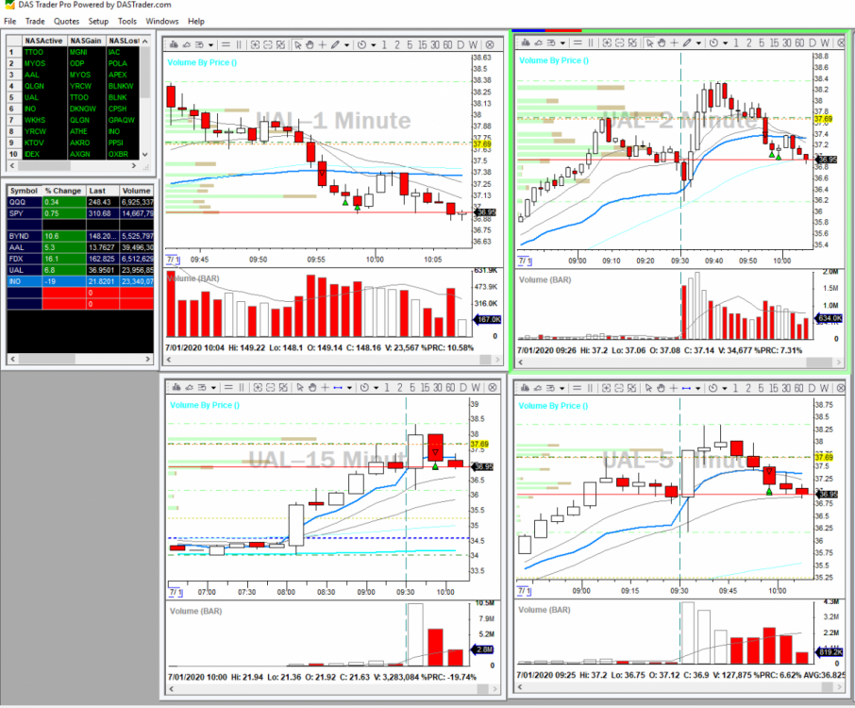Click zoom-in icon in UAL 1 Minute chart toolbar
This screenshot has width=855, height=708.
[255, 44]
